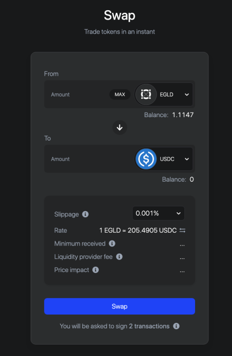Click the USDC token logo icon
232x356 pixels.
coord(146,159)
